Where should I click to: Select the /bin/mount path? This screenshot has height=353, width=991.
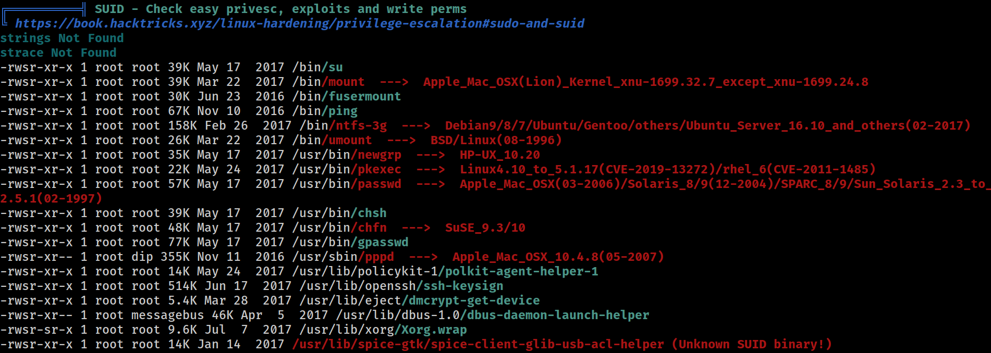328,82
